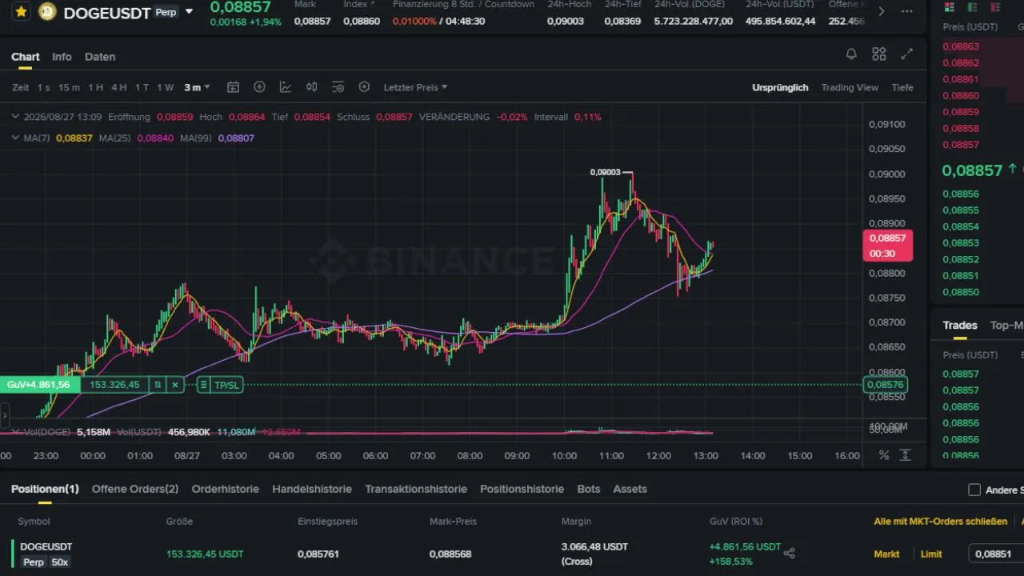Switch to the Info tab
This screenshot has height=576, width=1024.
62,57
